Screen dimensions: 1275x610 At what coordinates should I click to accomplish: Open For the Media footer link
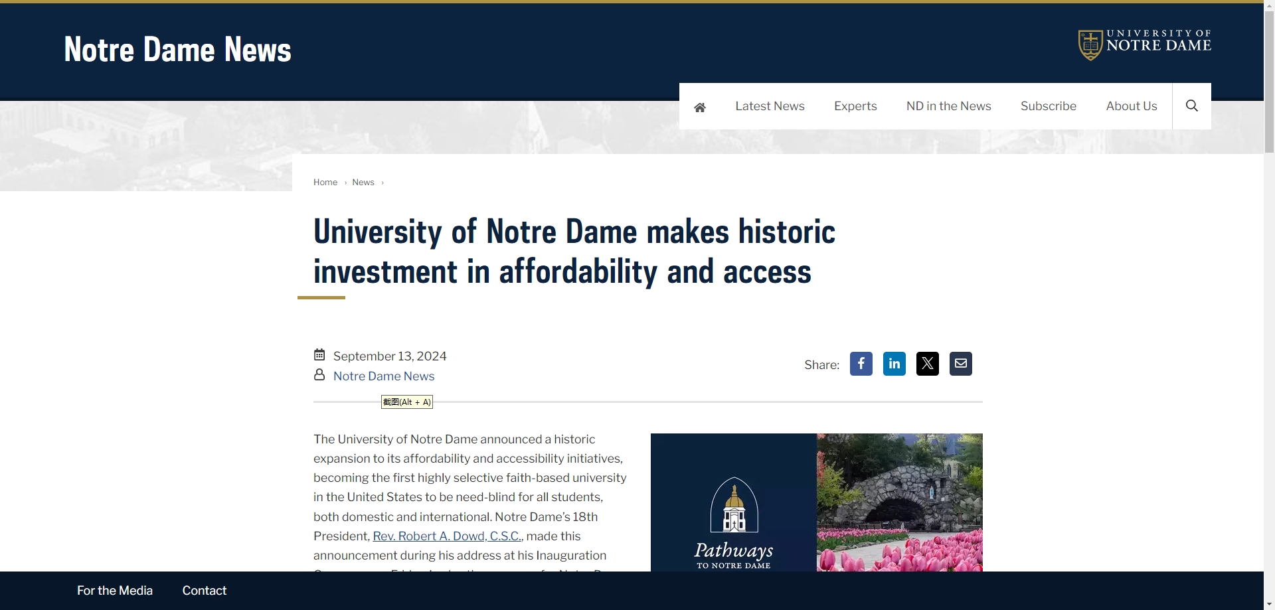coord(115,591)
